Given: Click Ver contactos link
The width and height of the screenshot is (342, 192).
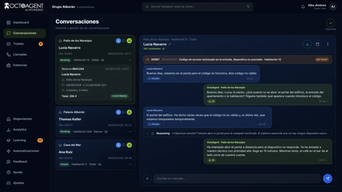Looking at the screenshot, I should (x=152, y=49).
